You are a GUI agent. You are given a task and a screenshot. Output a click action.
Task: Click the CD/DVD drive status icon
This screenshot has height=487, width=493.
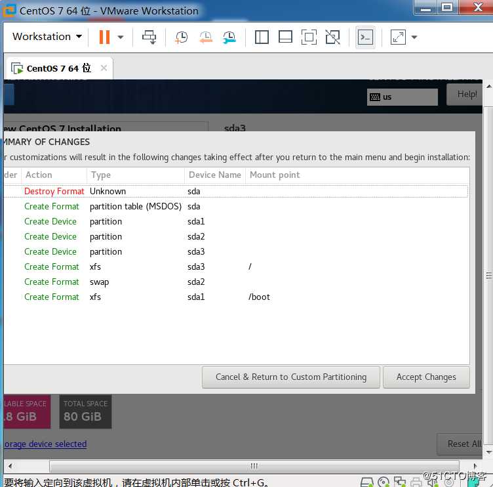(x=384, y=482)
